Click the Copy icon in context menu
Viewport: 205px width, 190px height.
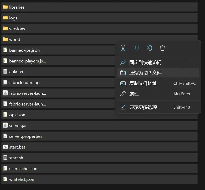coord(136,48)
